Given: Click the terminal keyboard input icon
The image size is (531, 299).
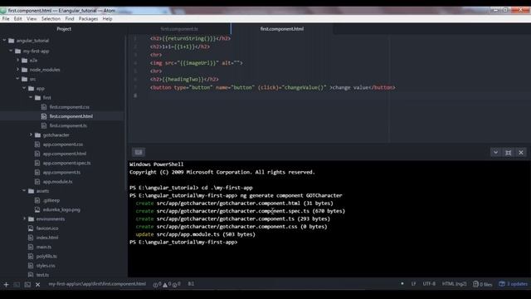Looking at the screenshot, I should click(x=139, y=152).
